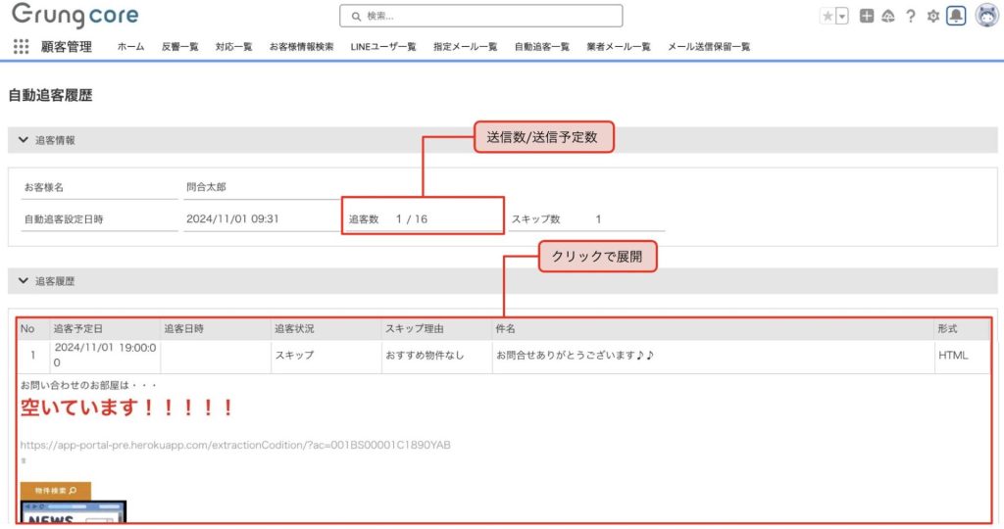Image resolution: width=1004 pixels, height=529 pixels.
Task: Open the setup gear icon
Action: [x=933, y=16]
